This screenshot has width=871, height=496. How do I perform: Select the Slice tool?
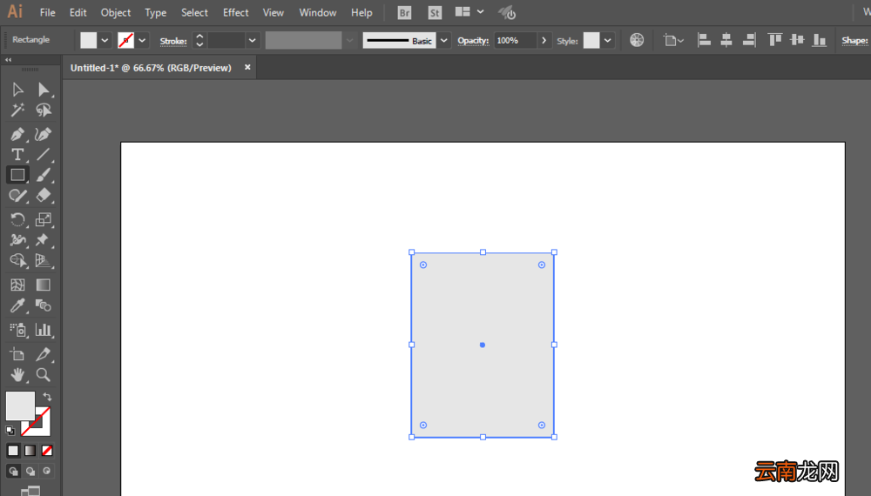click(x=44, y=354)
